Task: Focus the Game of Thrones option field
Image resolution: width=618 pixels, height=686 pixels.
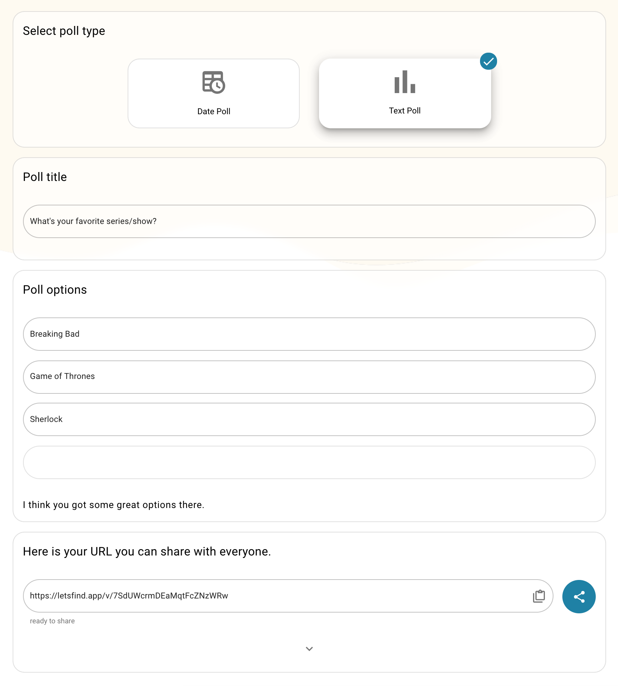Action: click(x=309, y=376)
